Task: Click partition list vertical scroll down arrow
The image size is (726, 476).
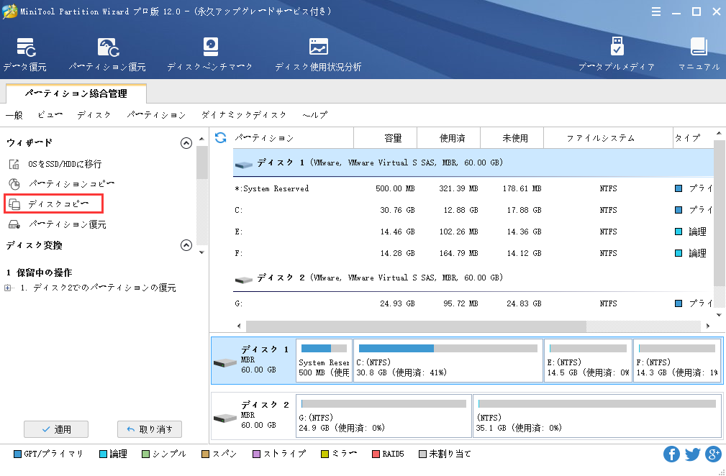Action: click(720, 315)
